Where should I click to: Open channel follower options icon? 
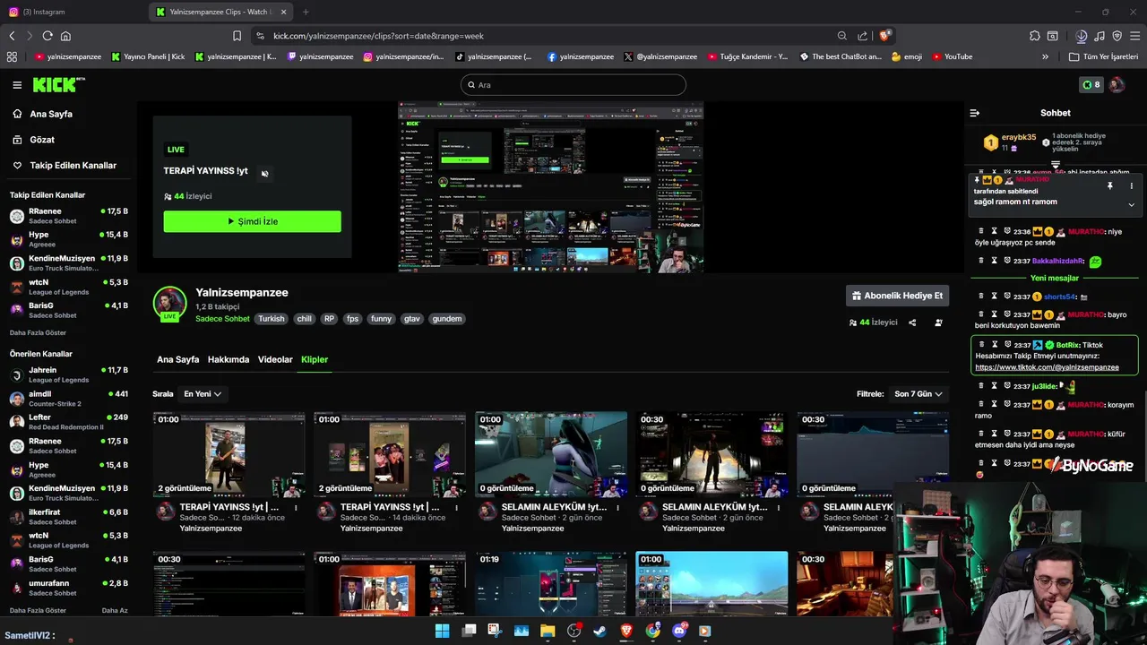[x=938, y=322]
